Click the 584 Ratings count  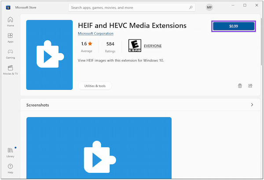(x=110, y=47)
